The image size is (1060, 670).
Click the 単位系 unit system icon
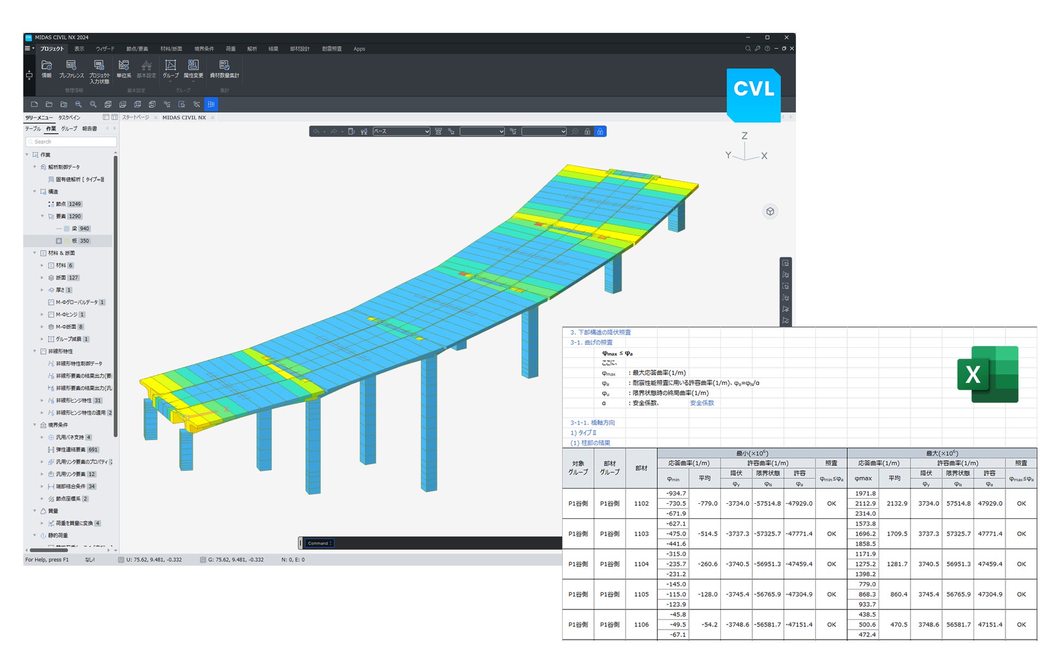123,66
